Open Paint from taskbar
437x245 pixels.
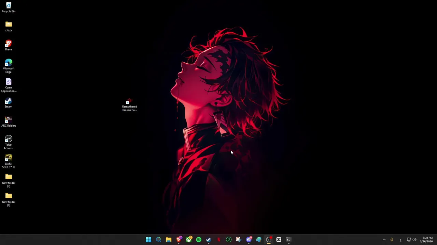pyautogui.click(x=259, y=240)
